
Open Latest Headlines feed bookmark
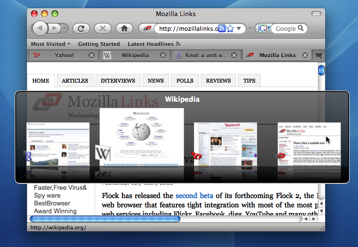(154, 44)
